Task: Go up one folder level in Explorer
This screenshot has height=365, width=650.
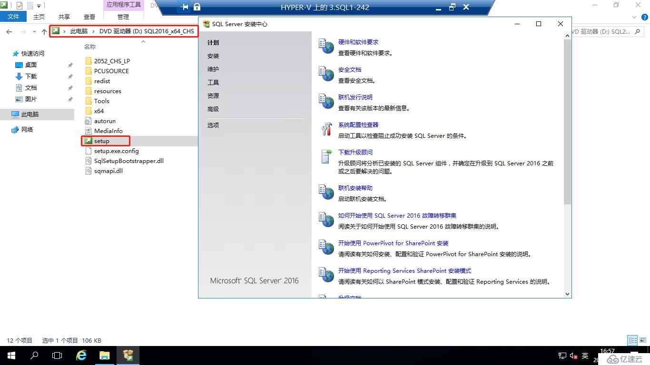Action: 44,31
